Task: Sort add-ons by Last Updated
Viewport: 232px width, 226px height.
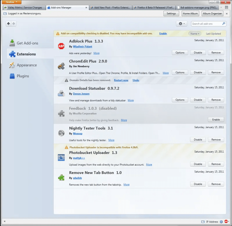Action: pos(213,34)
